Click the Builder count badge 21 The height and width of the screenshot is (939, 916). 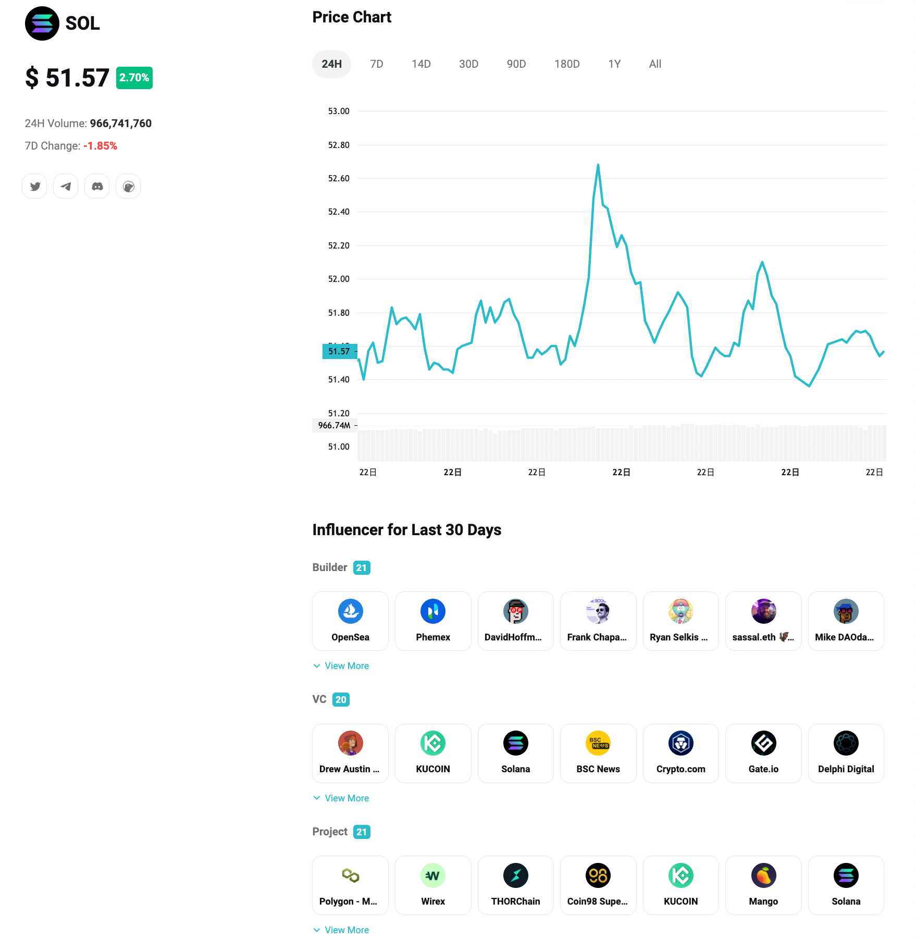point(362,568)
